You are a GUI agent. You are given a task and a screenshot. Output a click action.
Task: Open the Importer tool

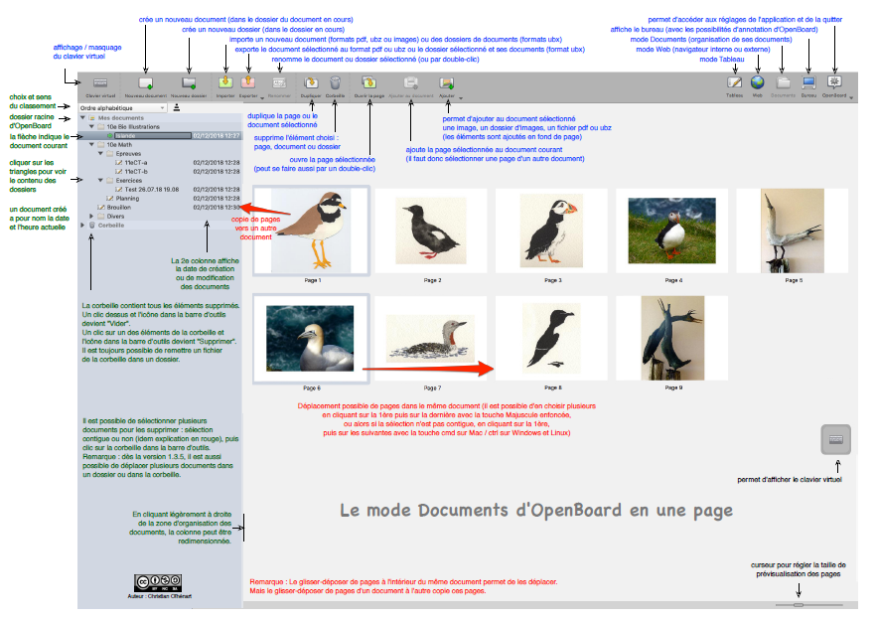pos(225,83)
